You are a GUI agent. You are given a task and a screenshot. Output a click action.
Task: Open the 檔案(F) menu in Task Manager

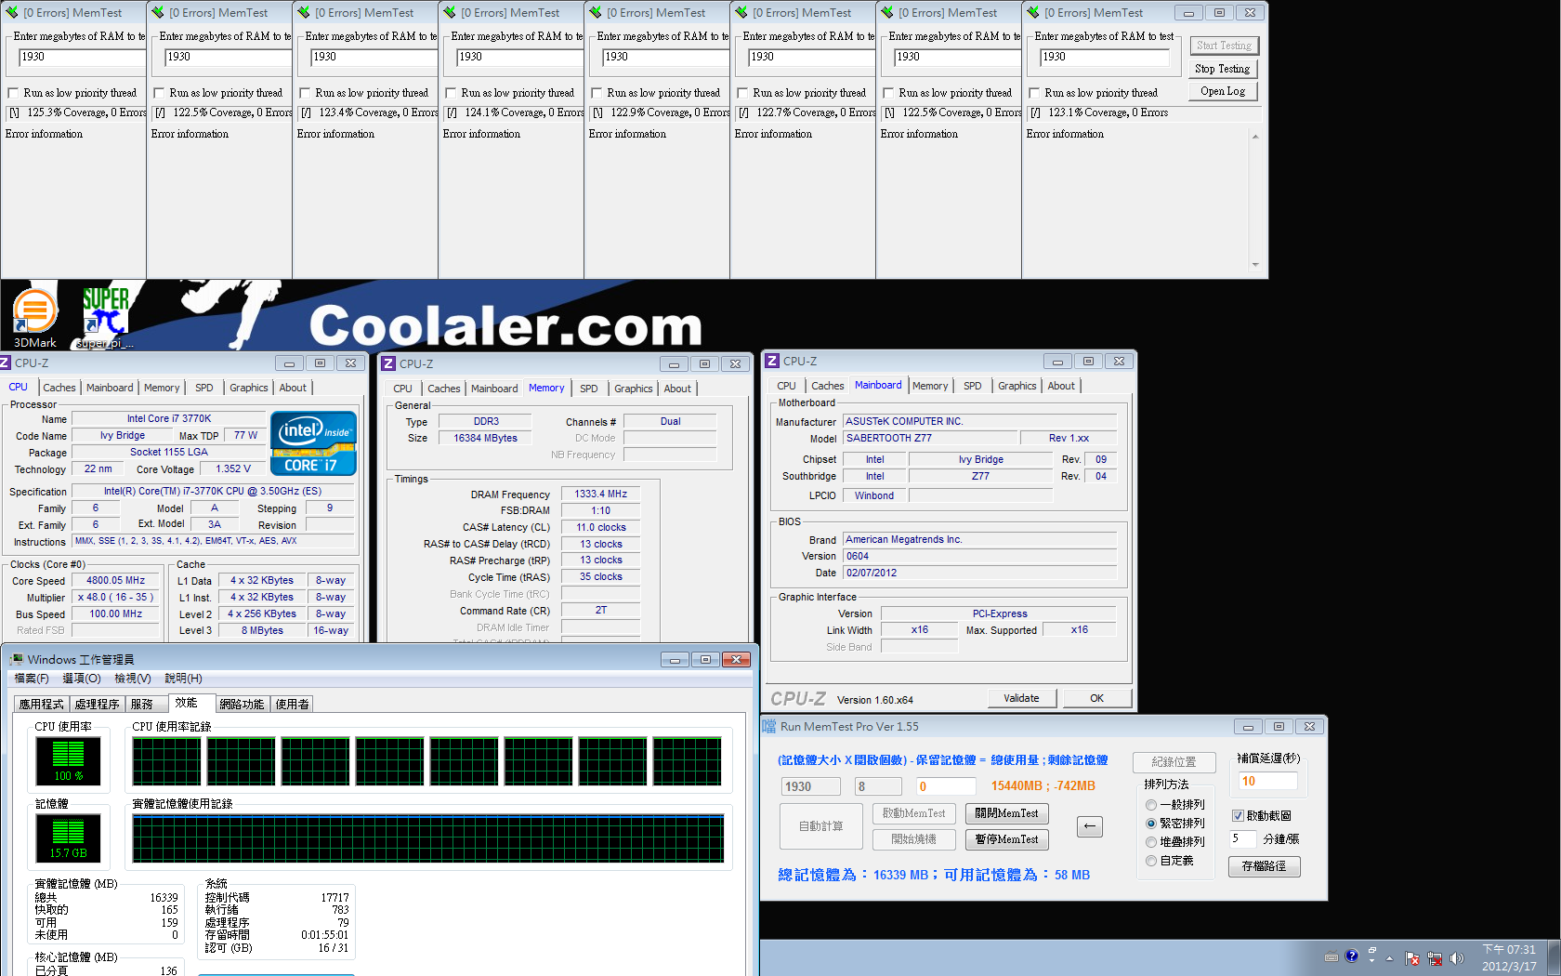pos(32,679)
